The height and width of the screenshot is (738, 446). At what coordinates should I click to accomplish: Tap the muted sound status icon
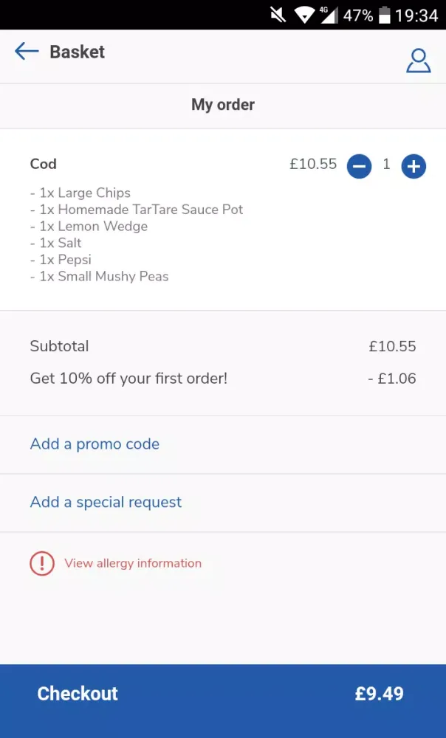[x=278, y=15]
